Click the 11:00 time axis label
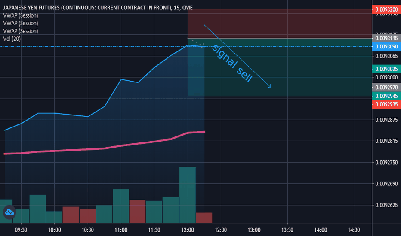The image size is (401, 236). (x=121, y=230)
